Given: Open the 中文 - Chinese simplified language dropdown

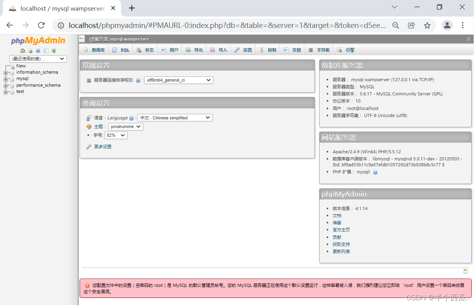Looking at the screenshot, I should tap(175, 118).
